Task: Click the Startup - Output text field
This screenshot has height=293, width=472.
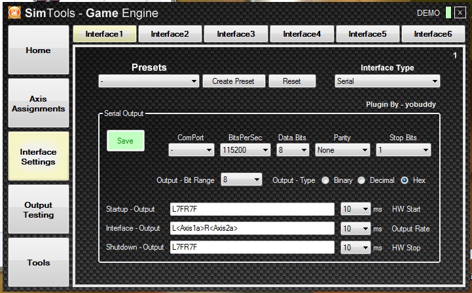Action: click(x=252, y=209)
